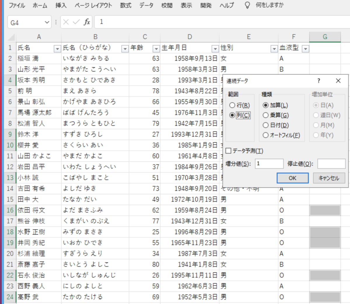The height and width of the screenshot is (304, 350).
Task: Select column header F
Action: pyautogui.click(x=294, y=37)
